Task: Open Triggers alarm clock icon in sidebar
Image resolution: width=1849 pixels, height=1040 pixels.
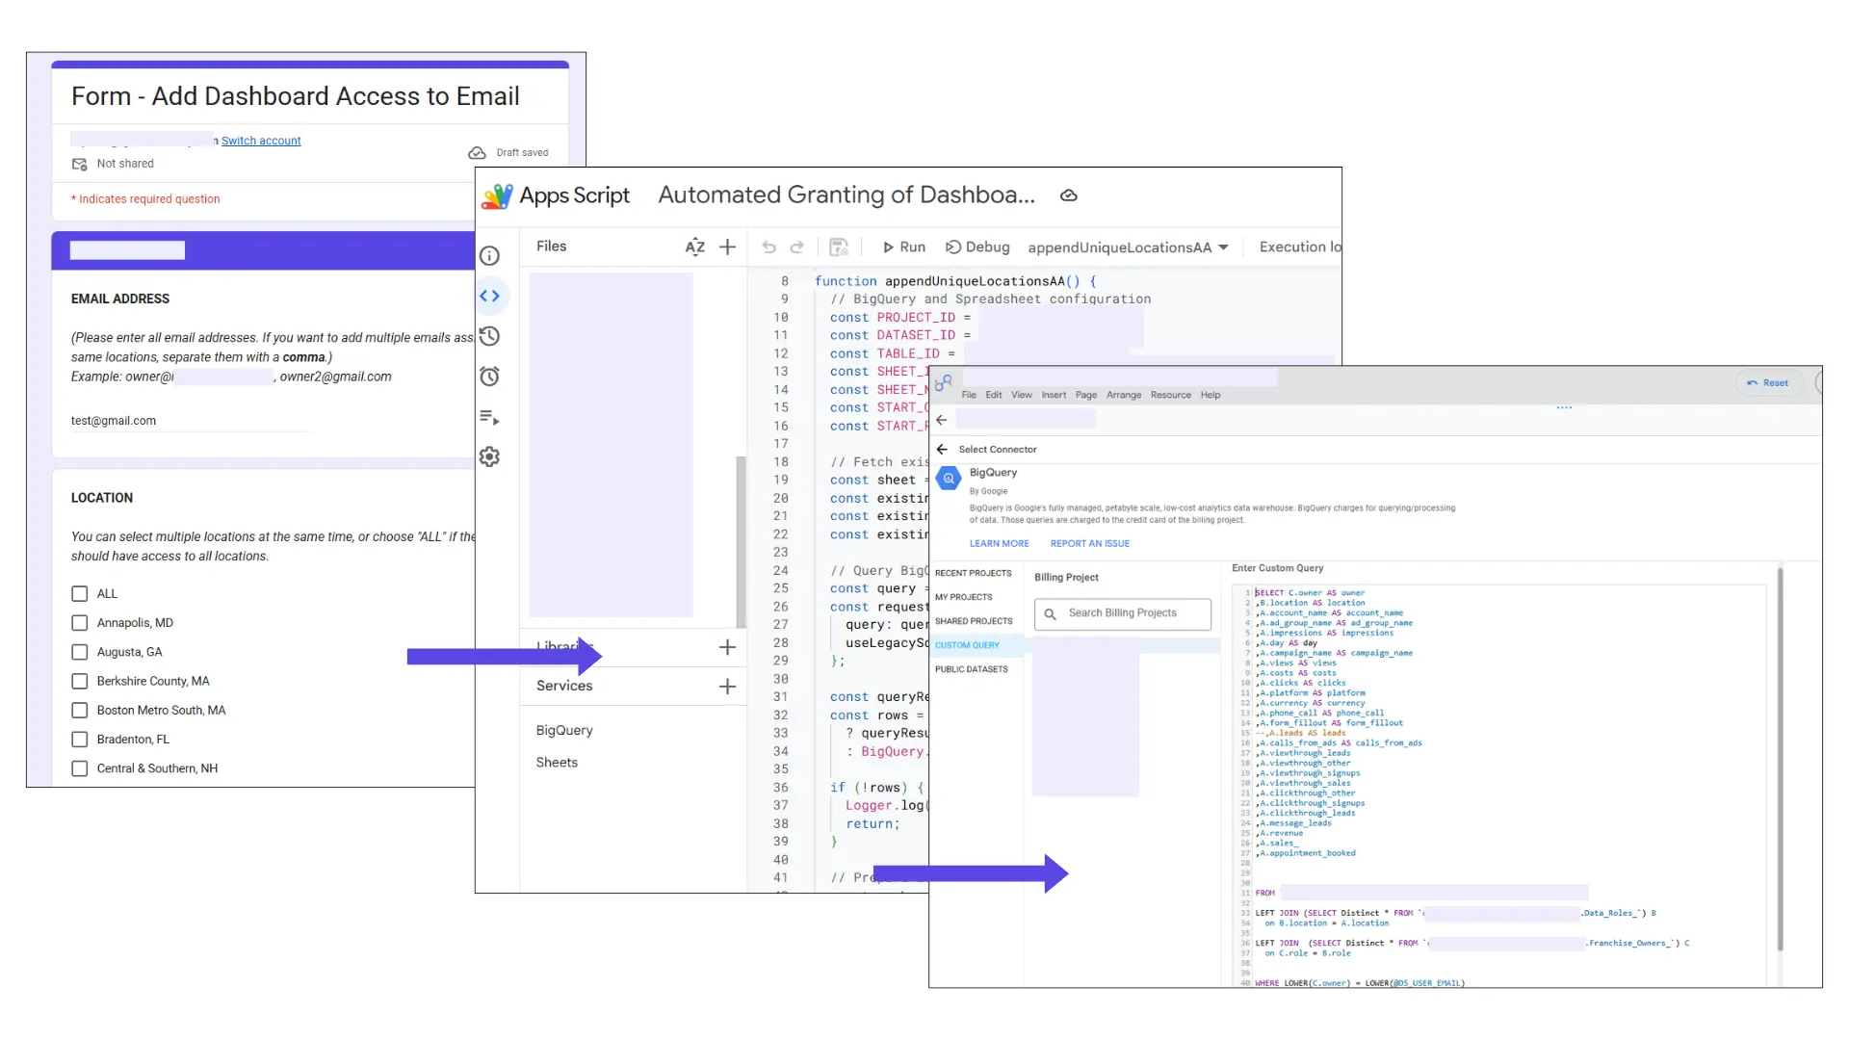Action: 490,377
